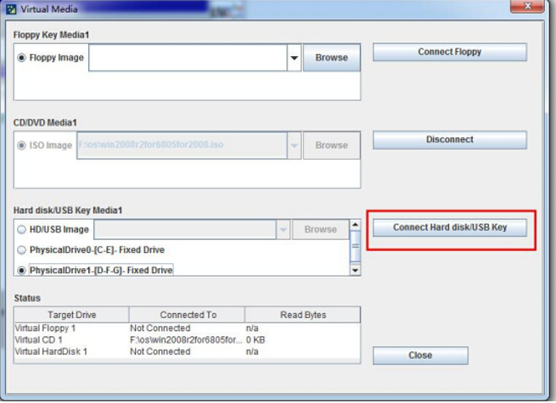Click Disconnect for CD/DVD media
Viewport: 556px width, 403px height.
pyautogui.click(x=450, y=139)
